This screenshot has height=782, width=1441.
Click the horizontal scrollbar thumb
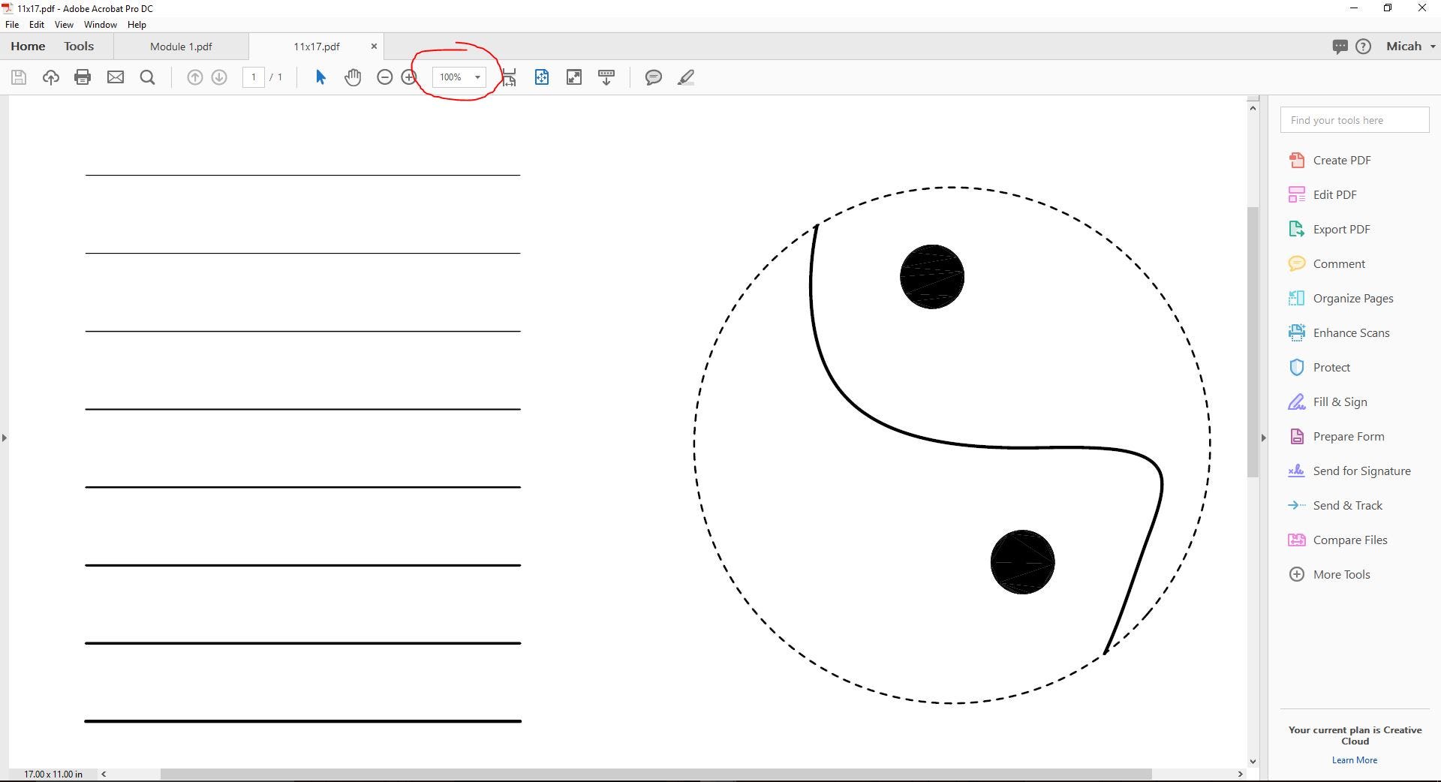coord(656,774)
